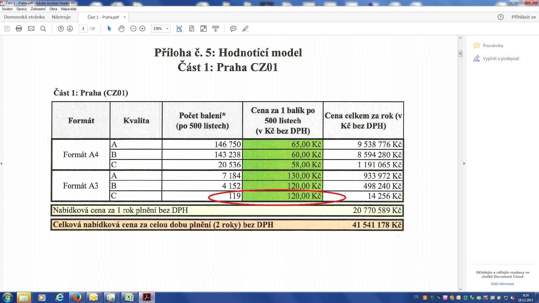Screen dimensions: 539x303
Task: Select the arrow selection tool
Action: (x=109, y=29)
